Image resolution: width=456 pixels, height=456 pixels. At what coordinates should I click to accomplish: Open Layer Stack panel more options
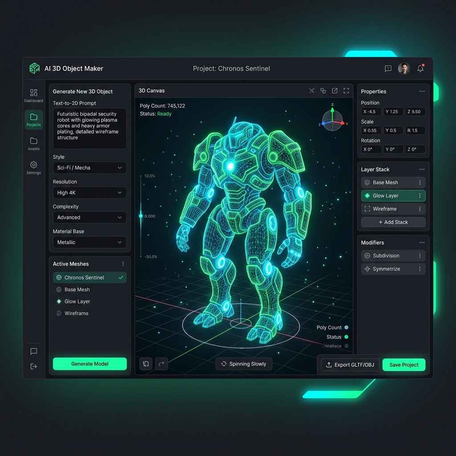click(422, 169)
